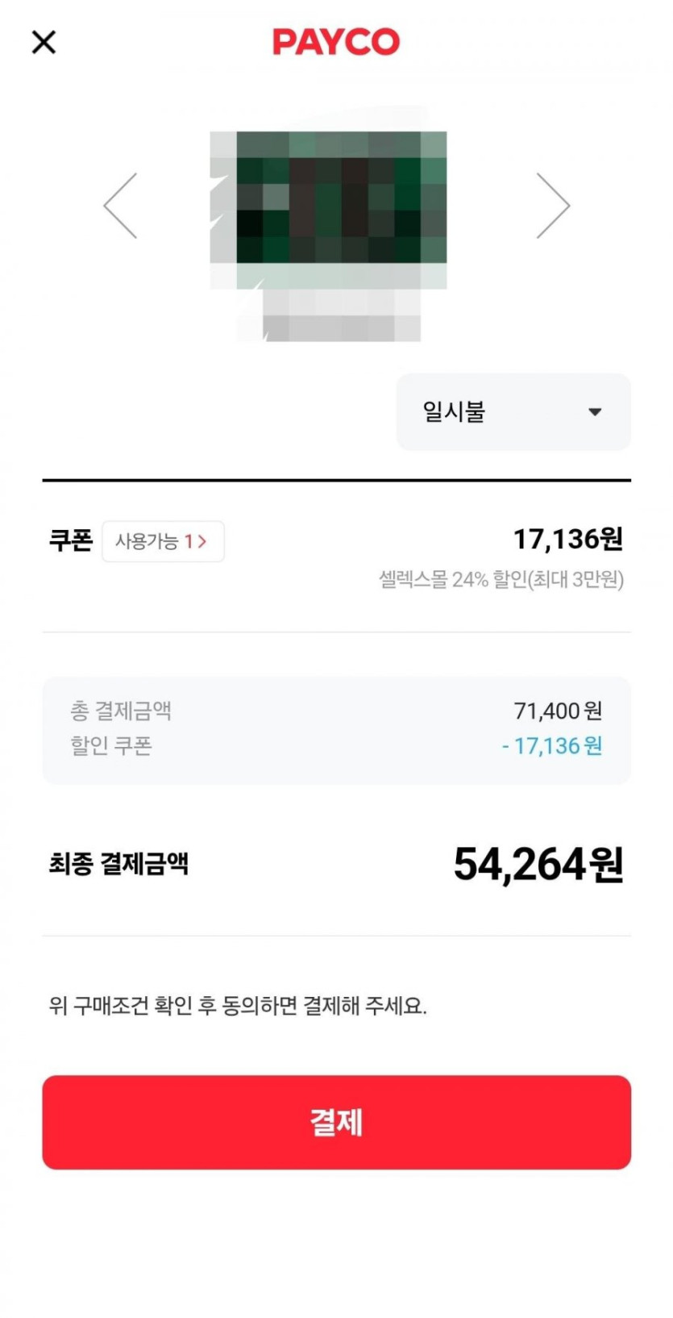673x1318 pixels.
Task: Tap the 17,136원 coupon amount in bold
Action: point(567,539)
